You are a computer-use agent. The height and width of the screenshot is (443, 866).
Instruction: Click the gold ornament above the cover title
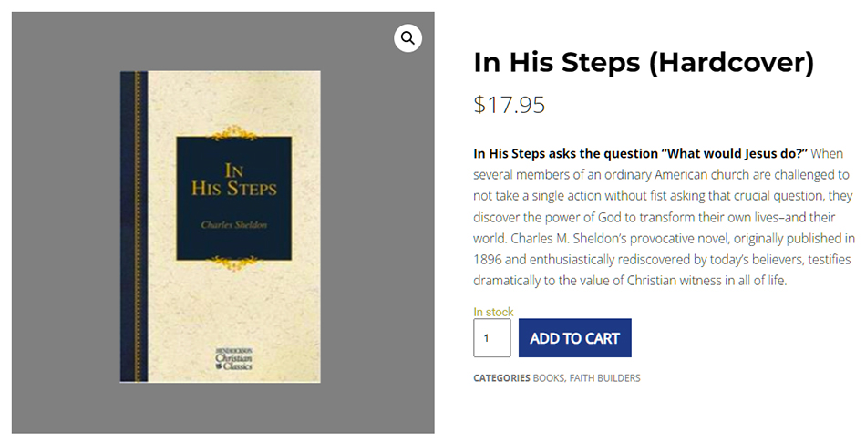click(x=234, y=133)
